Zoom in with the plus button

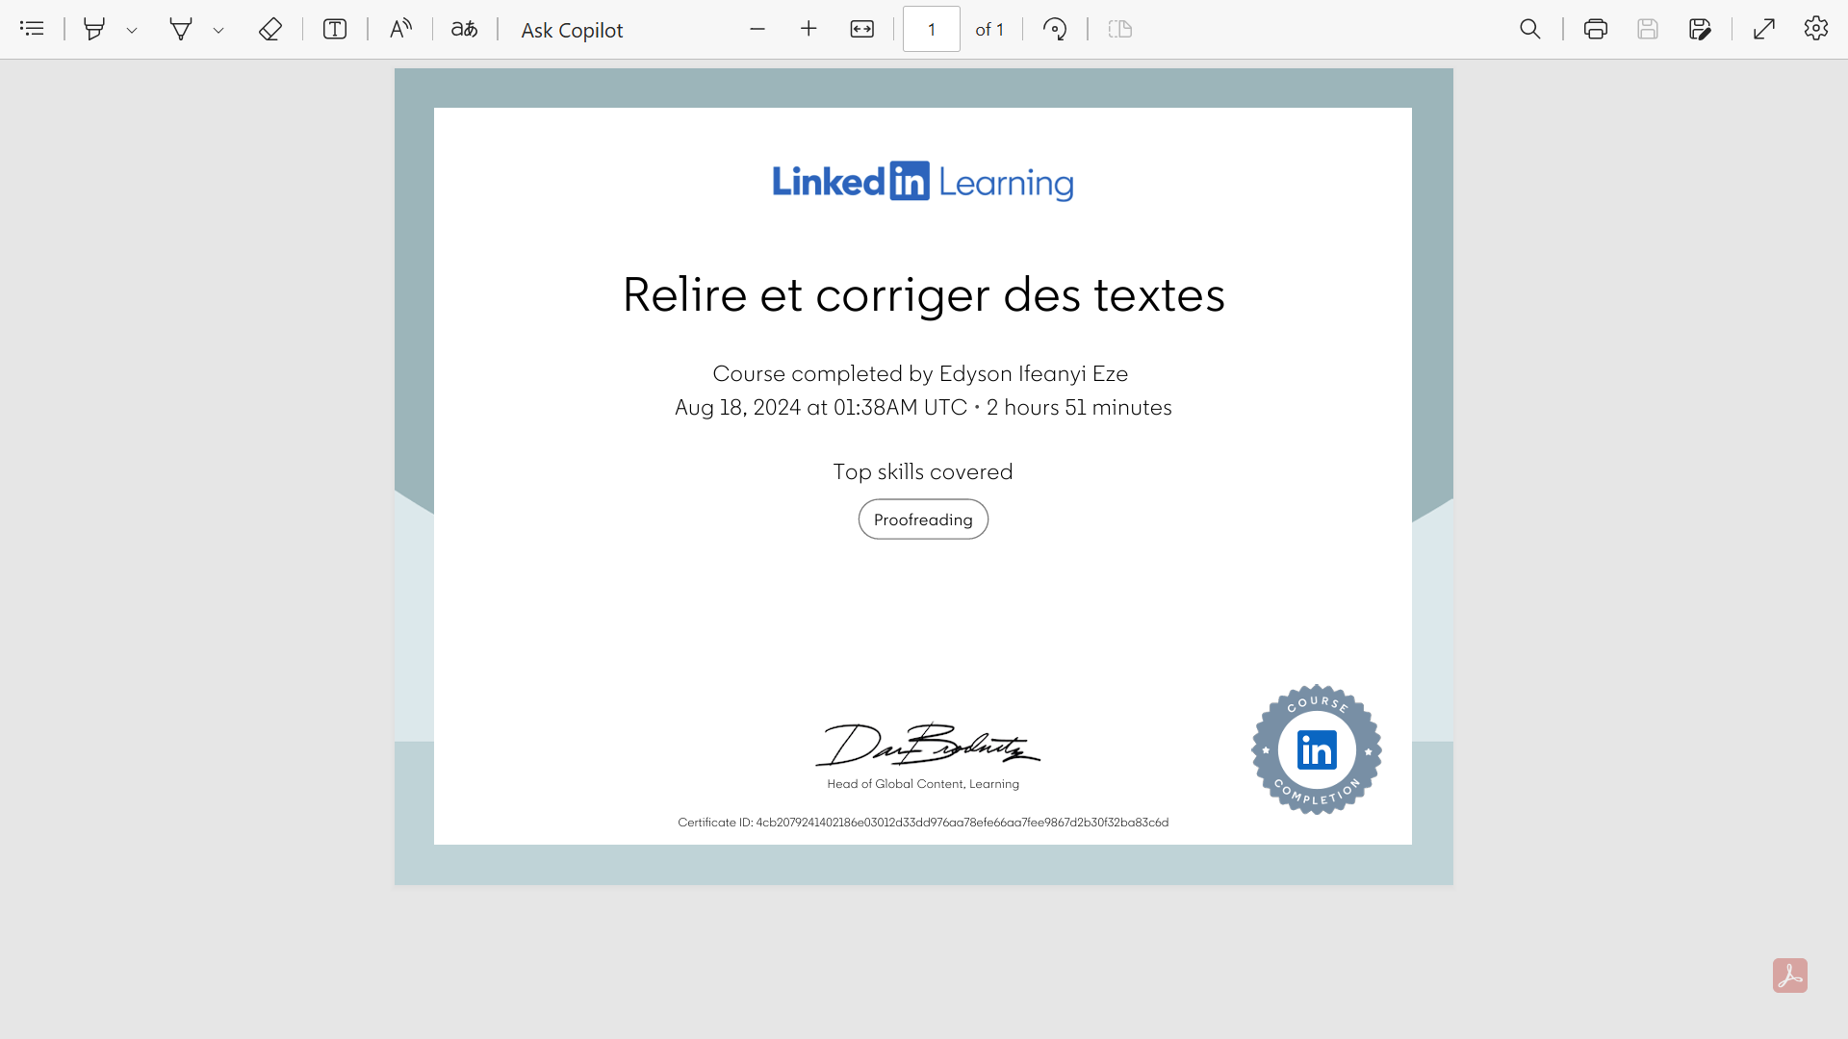tap(808, 29)
